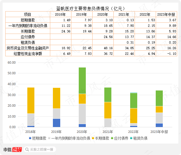Click the 经营性现金流净额 row label
Image resolution: width=181 pixels, height=155 pixels.
click(x=28, y=54)
